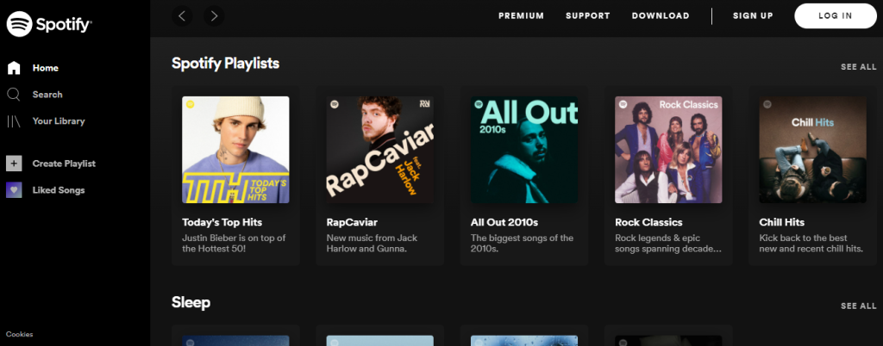Click the Log In button

(835, 15)
